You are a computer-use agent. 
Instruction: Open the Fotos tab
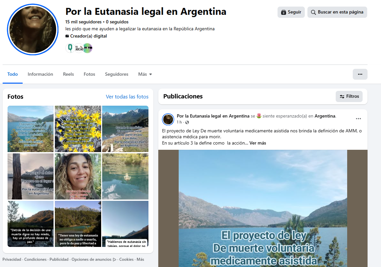89,74
